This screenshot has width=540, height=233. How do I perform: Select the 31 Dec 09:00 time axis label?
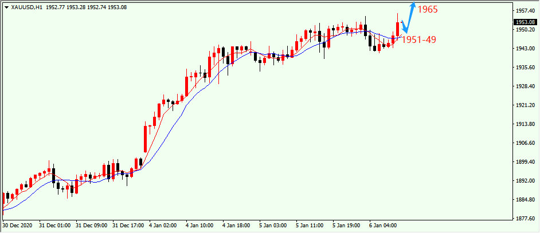pos(92,226)
